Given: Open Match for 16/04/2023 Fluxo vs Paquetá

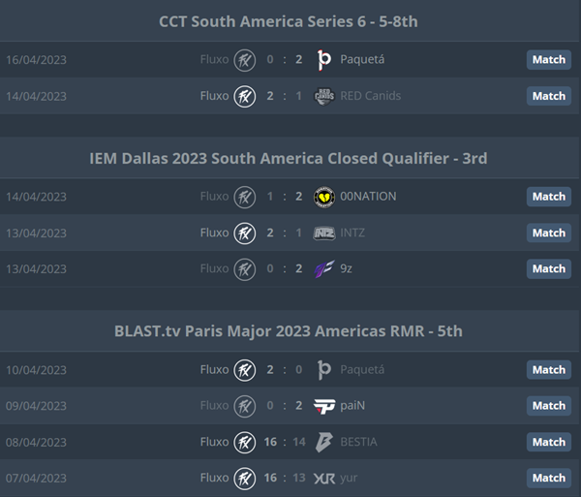Looking at the screenshot, I should click(549, 60).
